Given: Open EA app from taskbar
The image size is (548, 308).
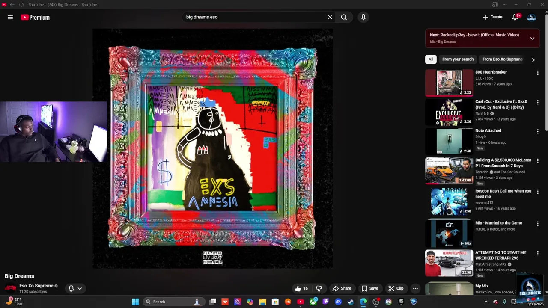Looking at the screenshot, I should [338, 302].
